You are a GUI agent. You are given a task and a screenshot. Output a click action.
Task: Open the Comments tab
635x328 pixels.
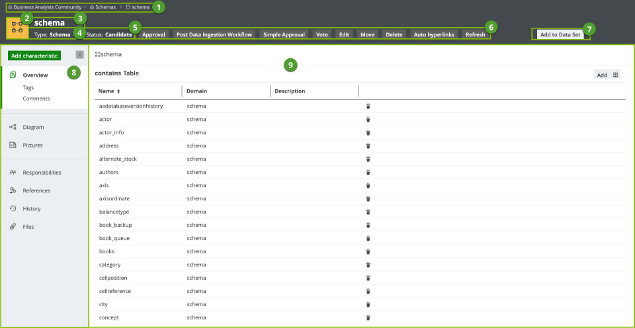(x=36, y=99)
